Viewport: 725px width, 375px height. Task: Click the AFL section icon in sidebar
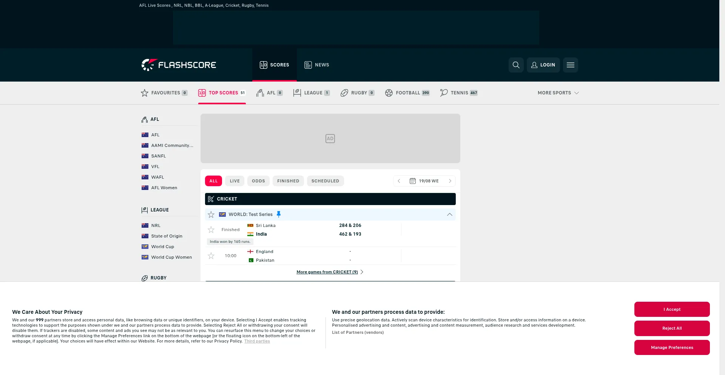tap(145, 120)
